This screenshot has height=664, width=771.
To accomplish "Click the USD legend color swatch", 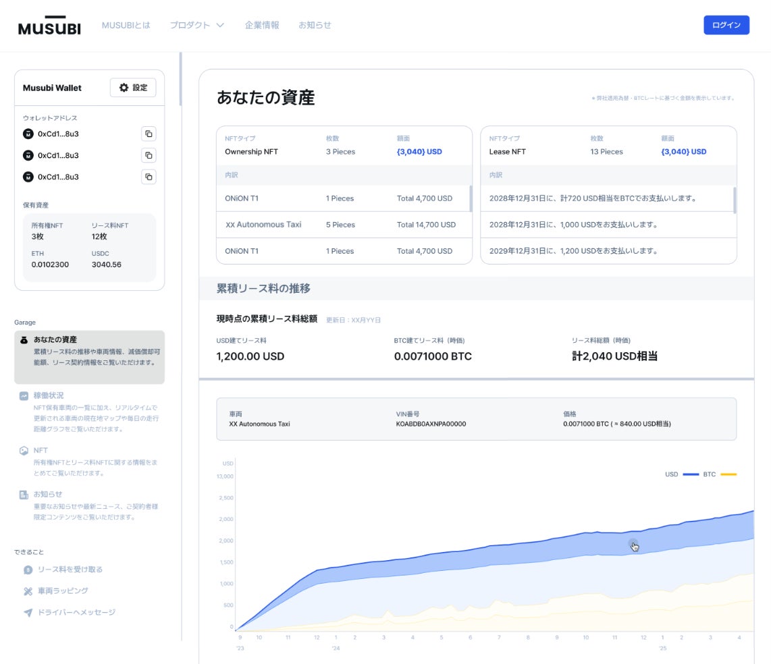I will coord(691,474).
